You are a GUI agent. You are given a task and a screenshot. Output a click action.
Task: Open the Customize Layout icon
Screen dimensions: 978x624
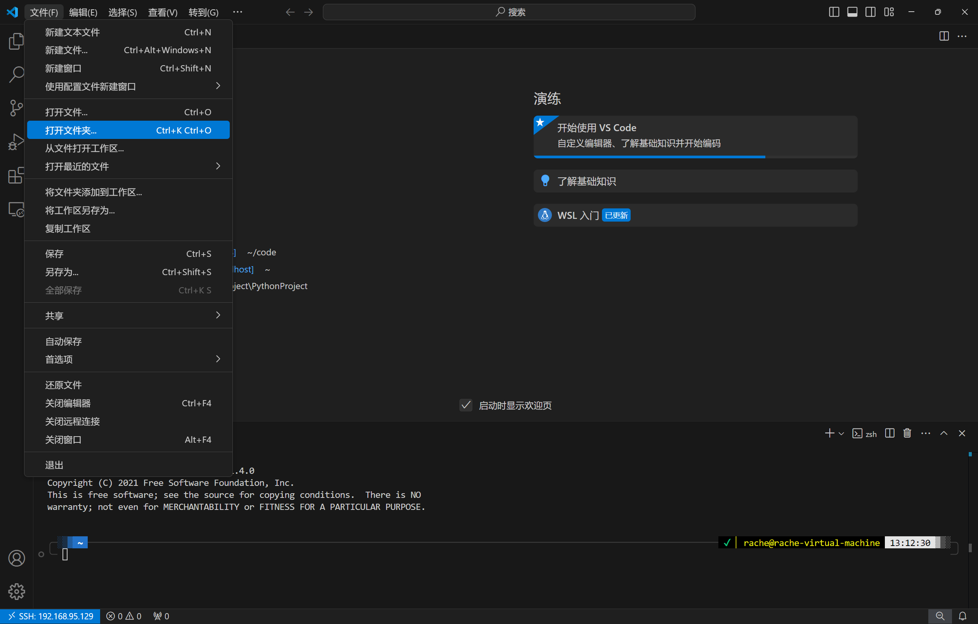point(889,12)
